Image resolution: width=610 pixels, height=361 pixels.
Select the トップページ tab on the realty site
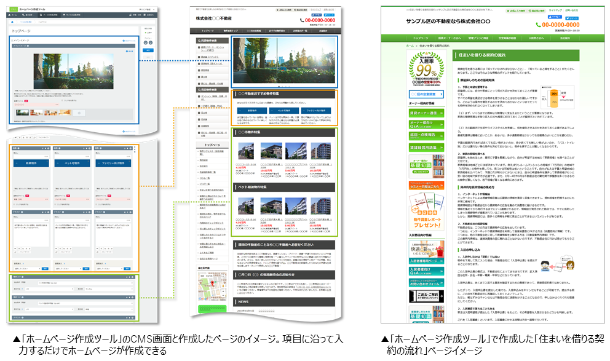(x=207, y=31)
